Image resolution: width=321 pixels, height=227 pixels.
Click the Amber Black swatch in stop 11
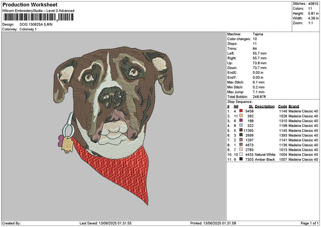pyautogui.click(x=241, y=159)
